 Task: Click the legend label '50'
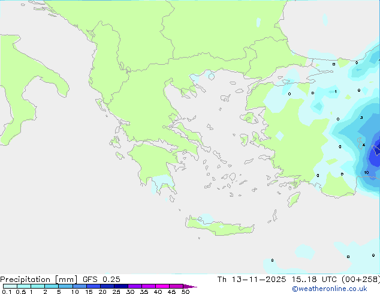pos(185,292)
